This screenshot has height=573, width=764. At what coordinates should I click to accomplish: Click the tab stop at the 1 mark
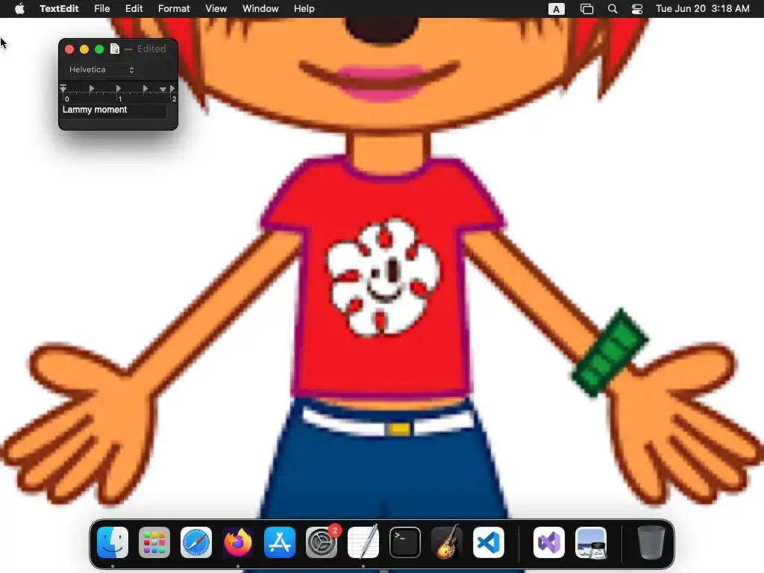pyautogui.click(x=119, y=89)
